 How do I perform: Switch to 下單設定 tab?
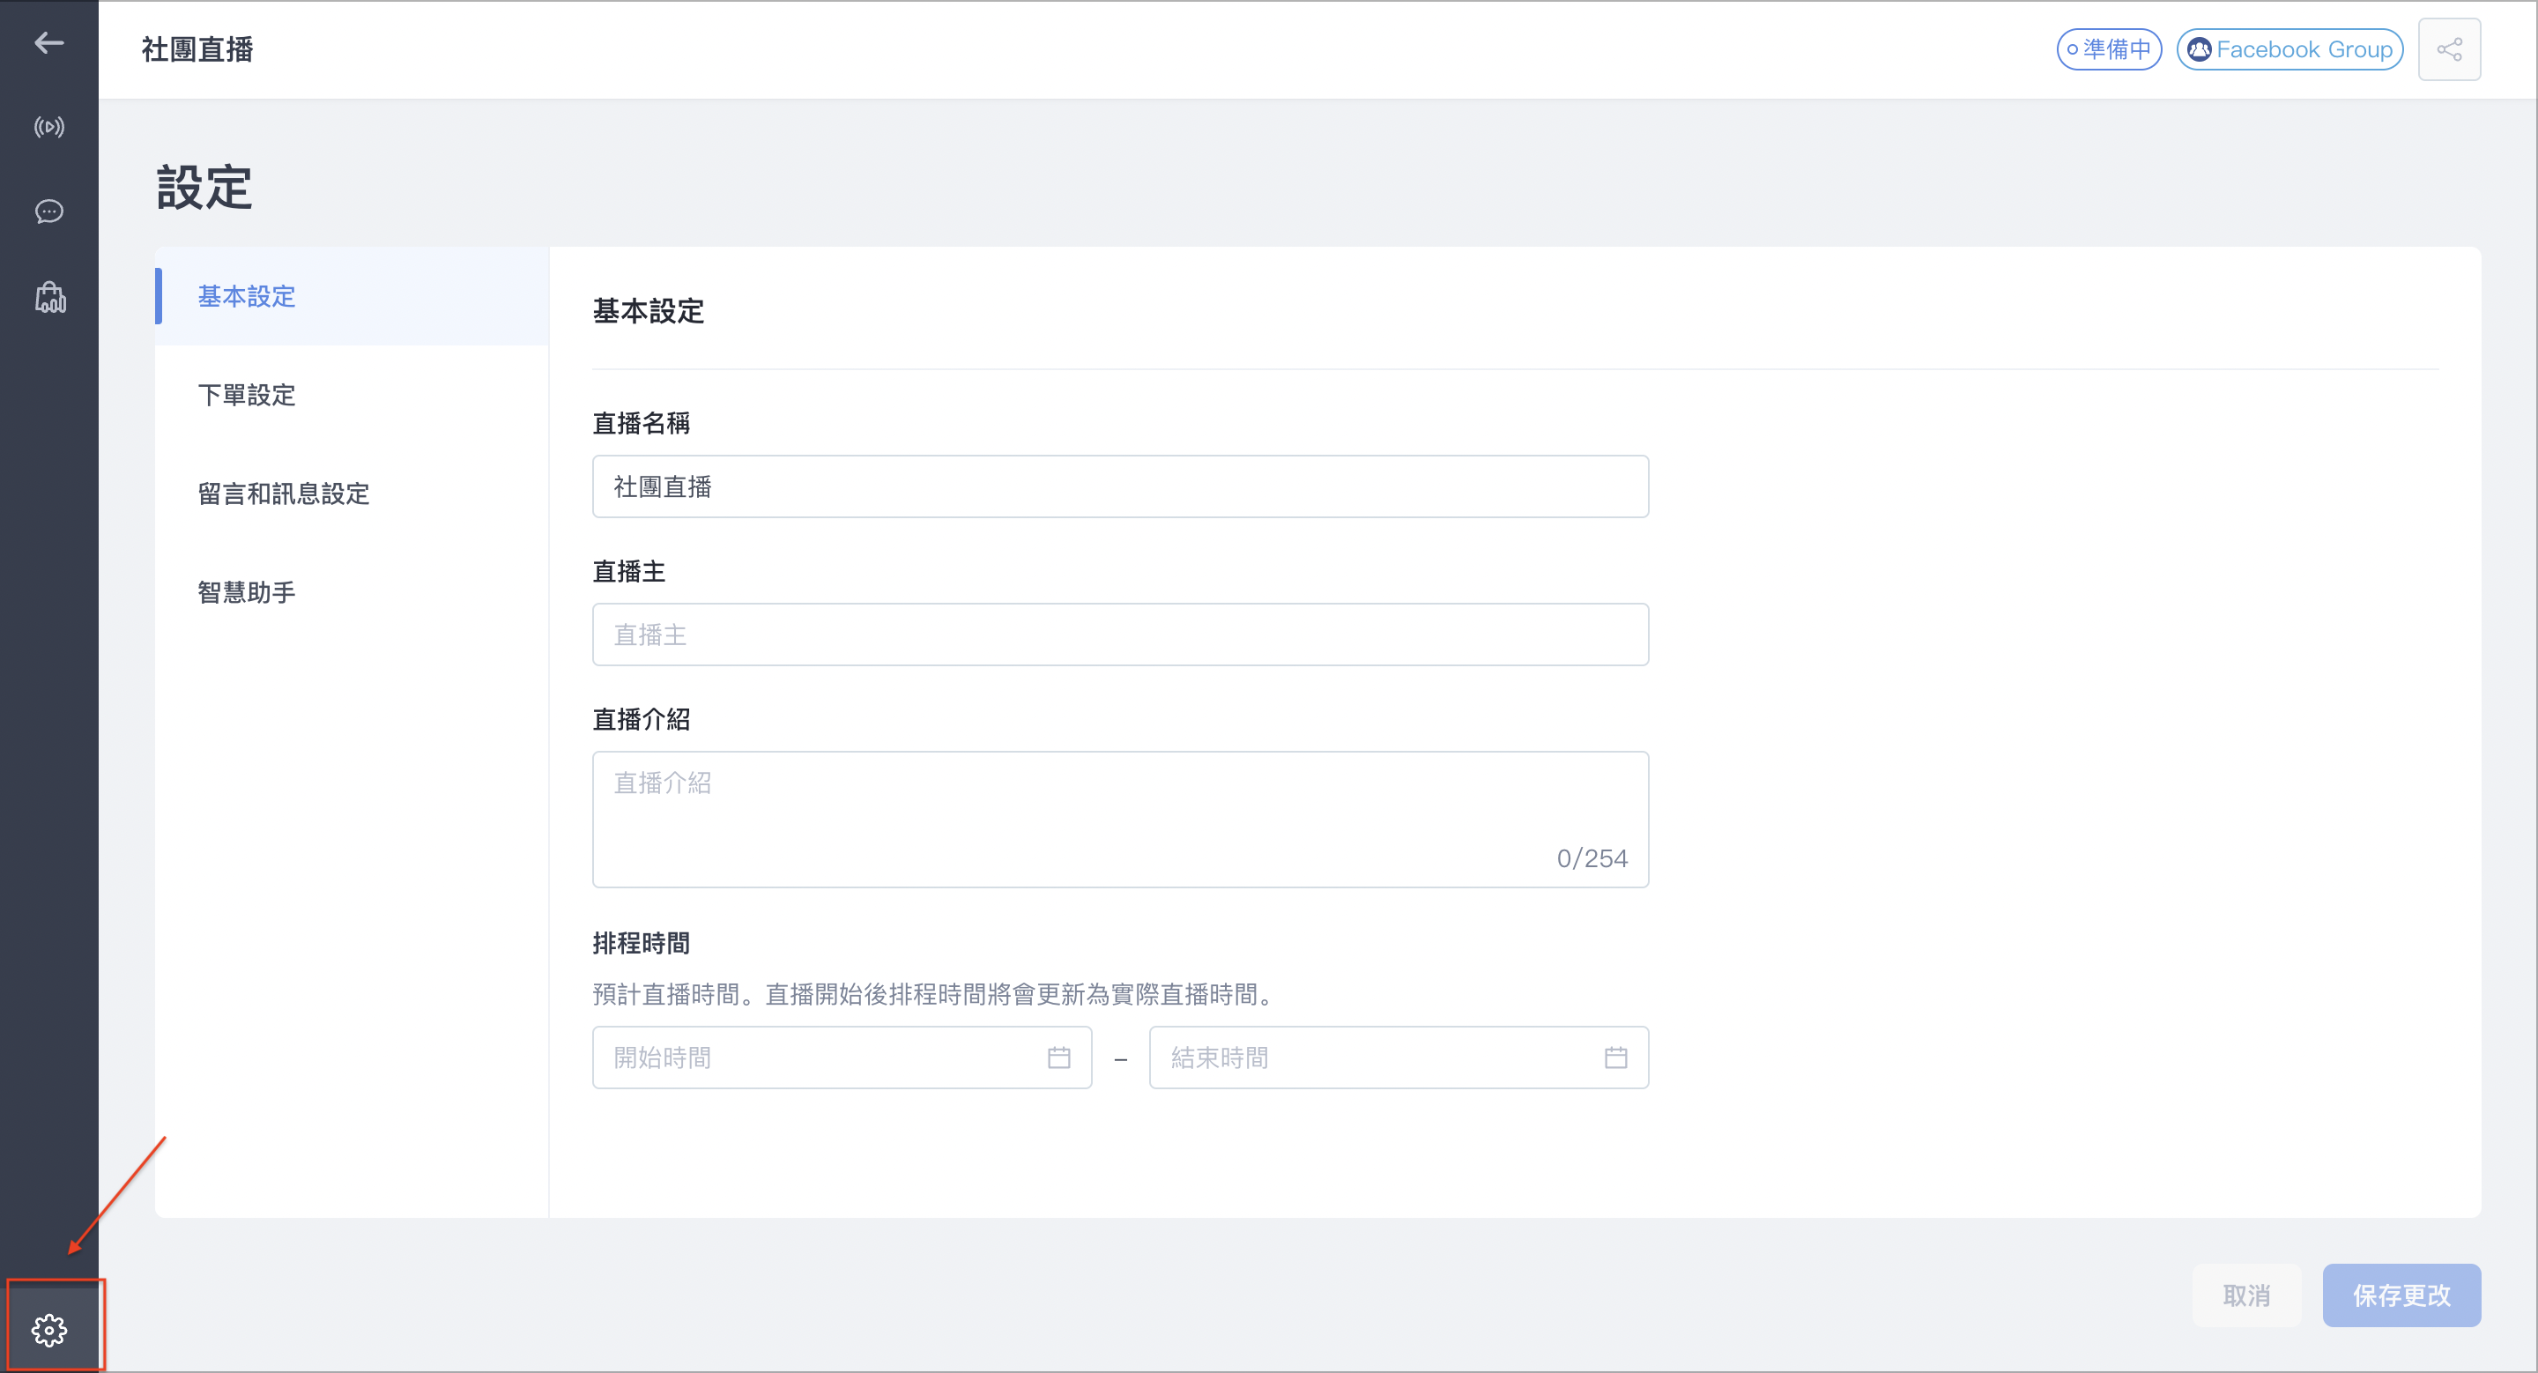click(x=352, y=394)
